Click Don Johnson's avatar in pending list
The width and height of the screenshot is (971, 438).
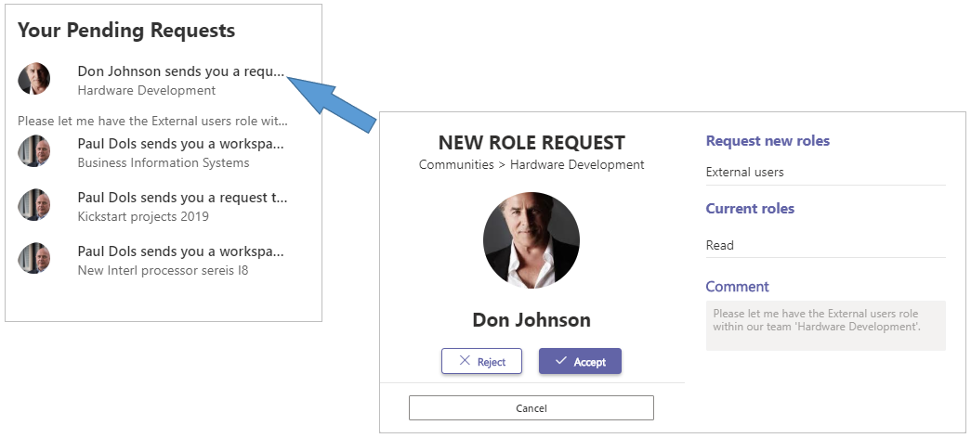point(34,79)
